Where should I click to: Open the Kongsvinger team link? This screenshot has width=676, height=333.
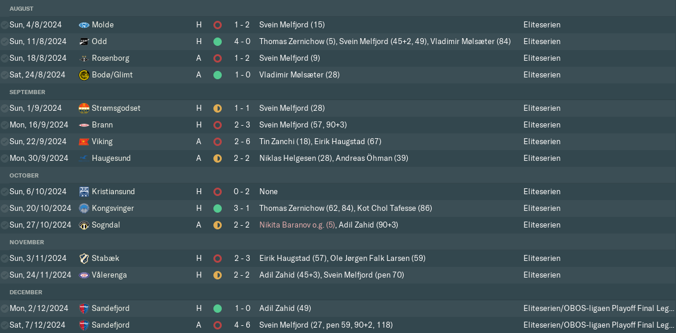(113, 208)
